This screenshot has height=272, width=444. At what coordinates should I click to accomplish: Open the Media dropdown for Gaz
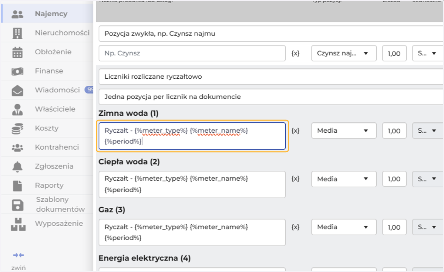point(344,227)
